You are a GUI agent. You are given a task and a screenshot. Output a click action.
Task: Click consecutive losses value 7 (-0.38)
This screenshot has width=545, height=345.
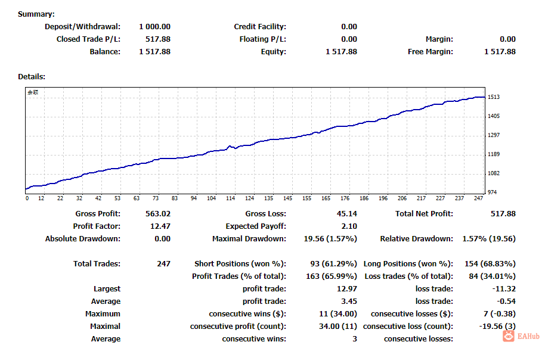[500, 314]
